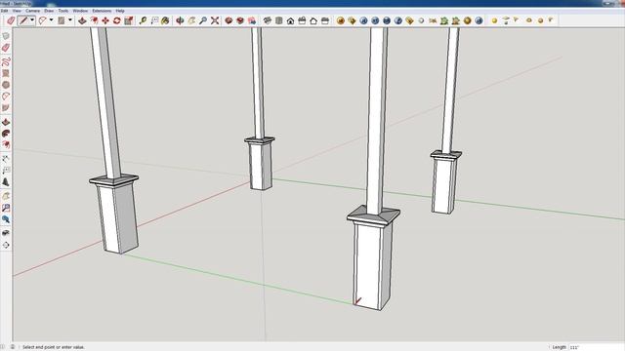This screenshot has height=351, width=625.
Task: Select the Shape tool in the top toolbar
Action: [61, 20]
